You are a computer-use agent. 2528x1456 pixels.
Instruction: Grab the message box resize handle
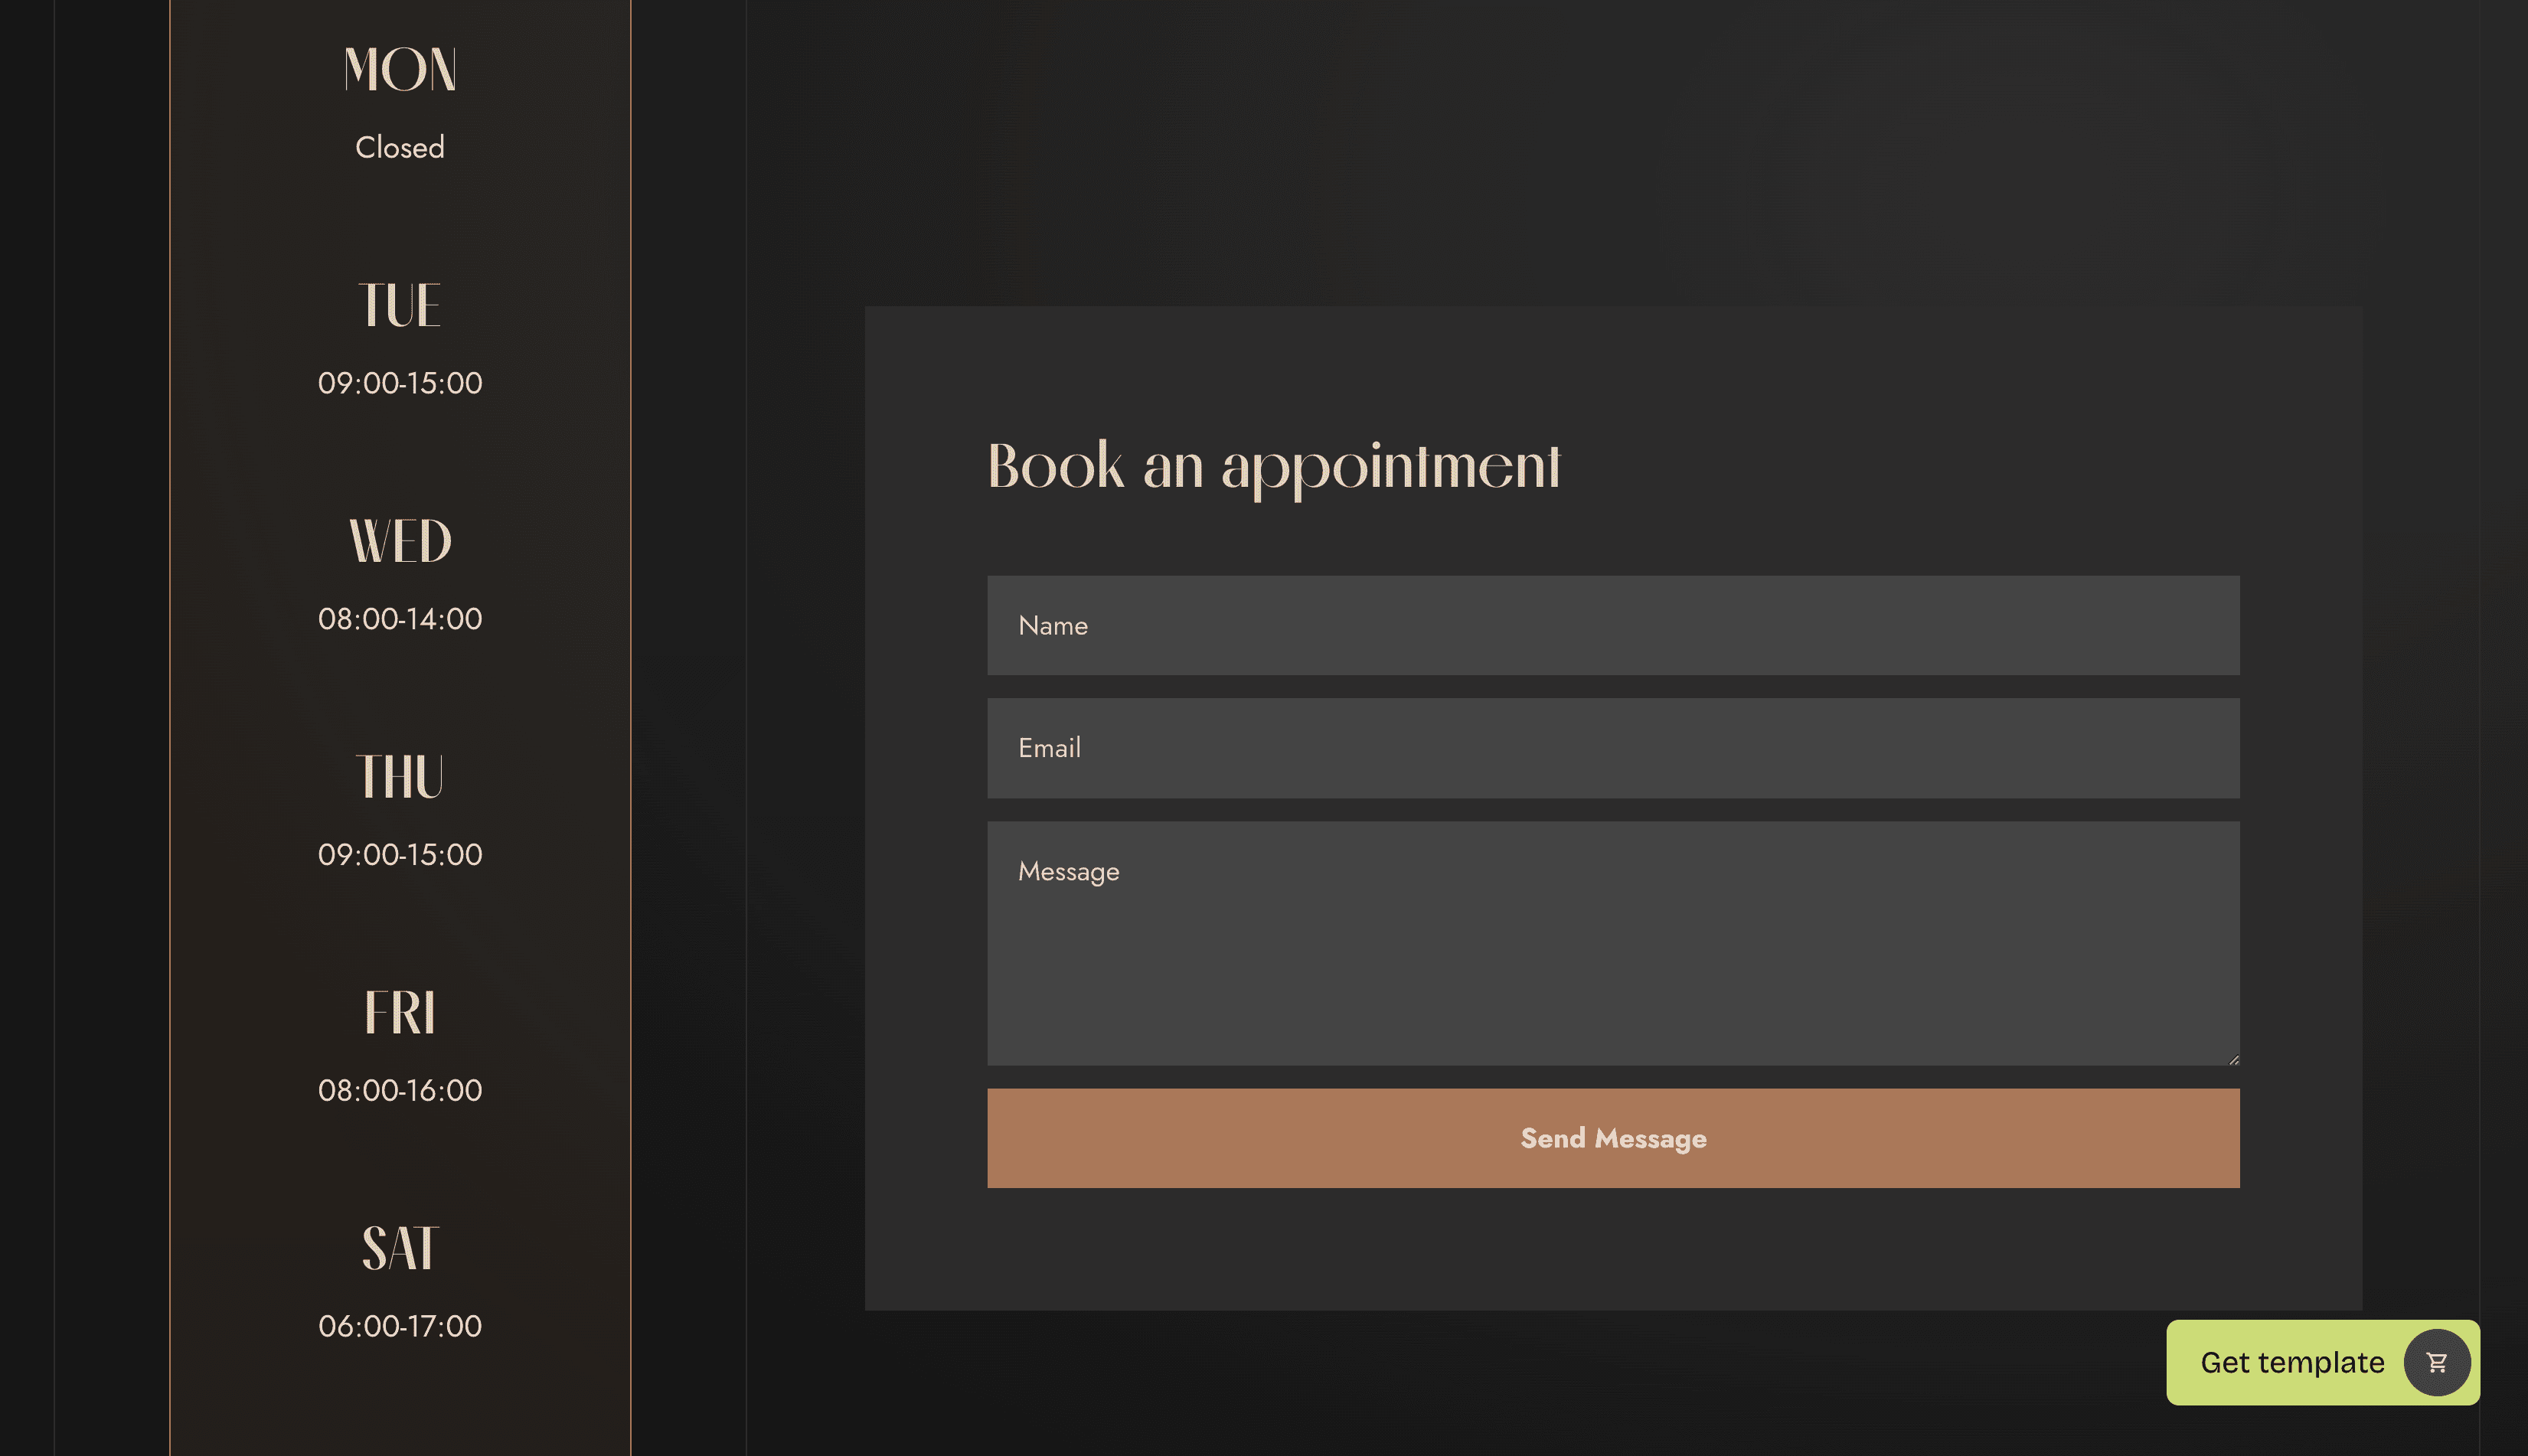[2233, 1059]
